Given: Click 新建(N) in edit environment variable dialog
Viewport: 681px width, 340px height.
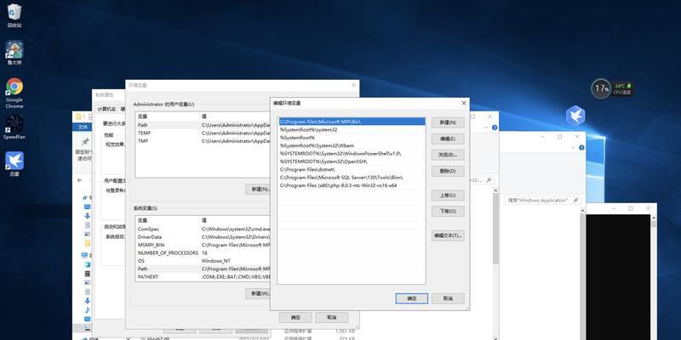Looking at the screenshot, I should (x=448, y=122).
